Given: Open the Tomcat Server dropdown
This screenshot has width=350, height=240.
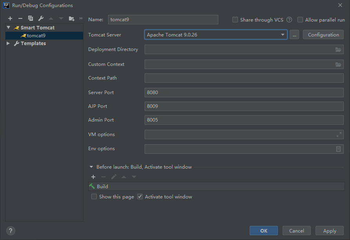Looking at the screenshot, I should click(x=283, y=35).
